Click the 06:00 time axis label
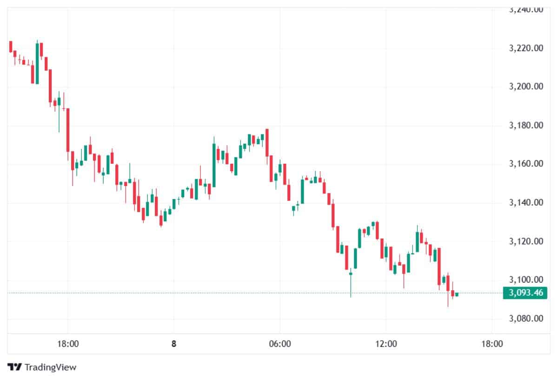558x380 pixels. [280, 344]
